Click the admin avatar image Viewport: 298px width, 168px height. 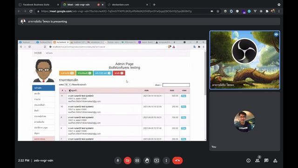tap(43, 70)
